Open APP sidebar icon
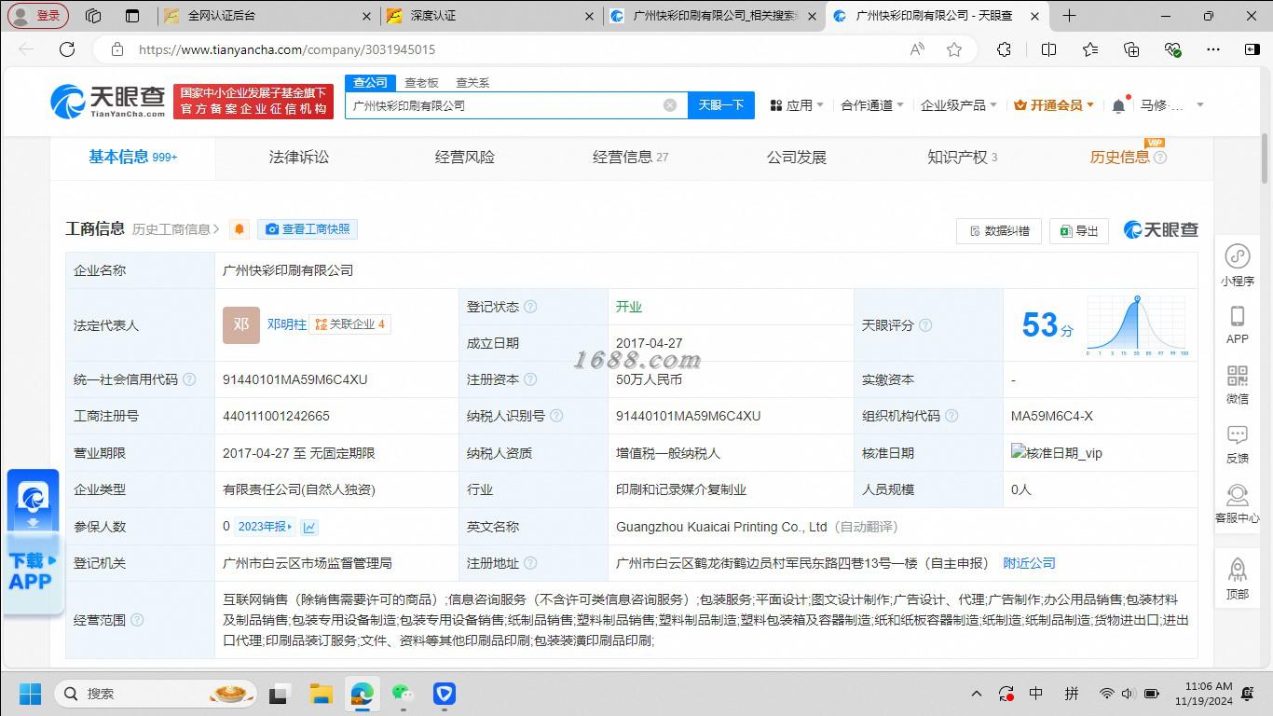This screenshot has height=716, width=1273. [x=1237, y=324]
